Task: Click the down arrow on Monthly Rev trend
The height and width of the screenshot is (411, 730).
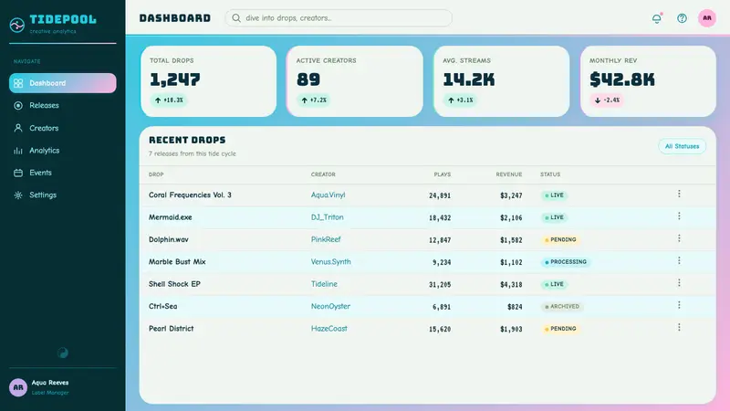Action: (x=598, y=100)
